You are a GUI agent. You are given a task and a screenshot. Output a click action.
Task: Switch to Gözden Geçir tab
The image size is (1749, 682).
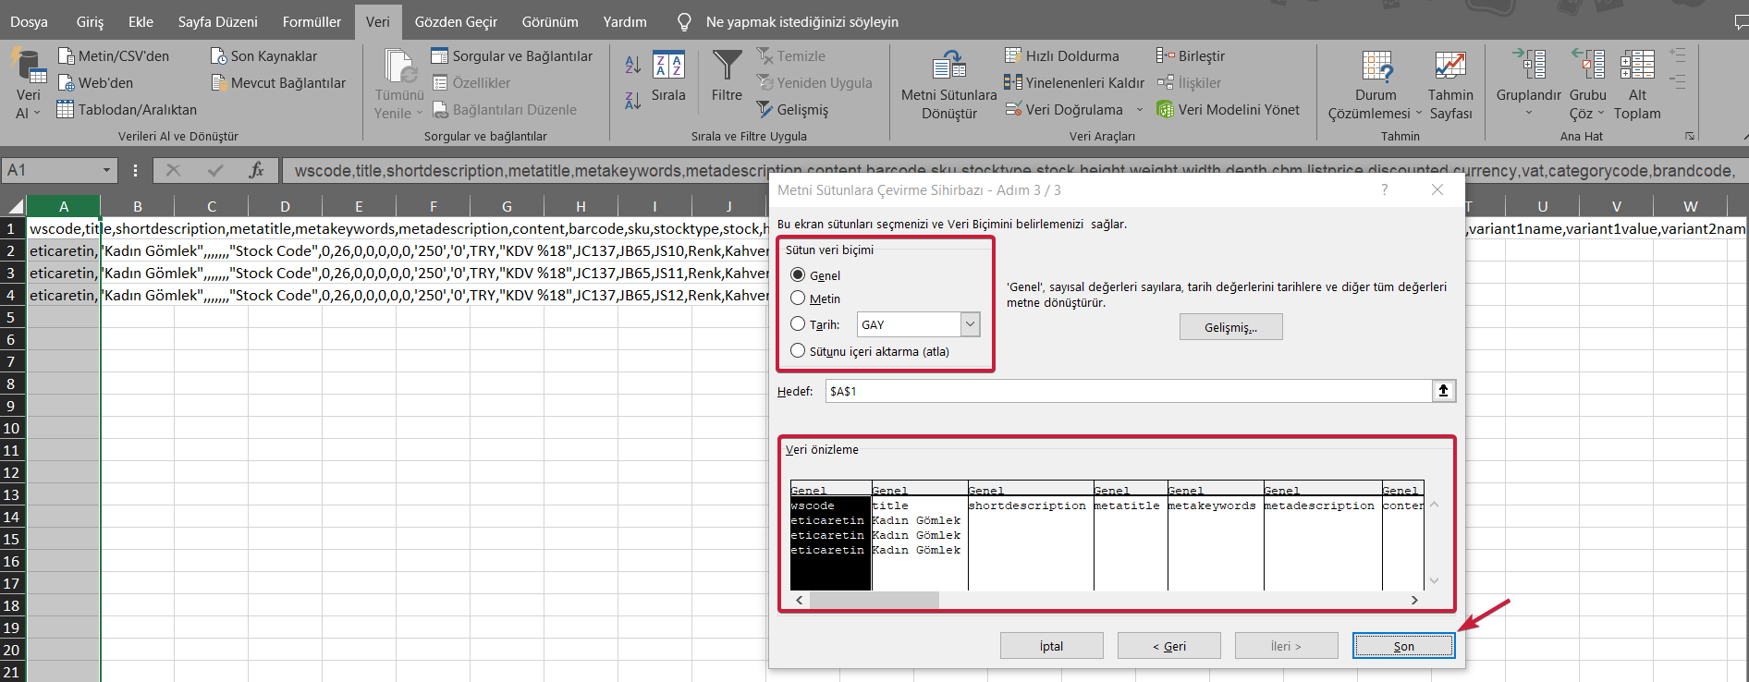tap(456, 21)
